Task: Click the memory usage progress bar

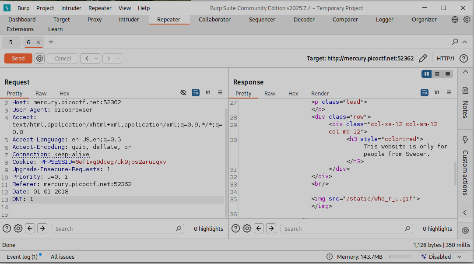Action: click(400, 257)
